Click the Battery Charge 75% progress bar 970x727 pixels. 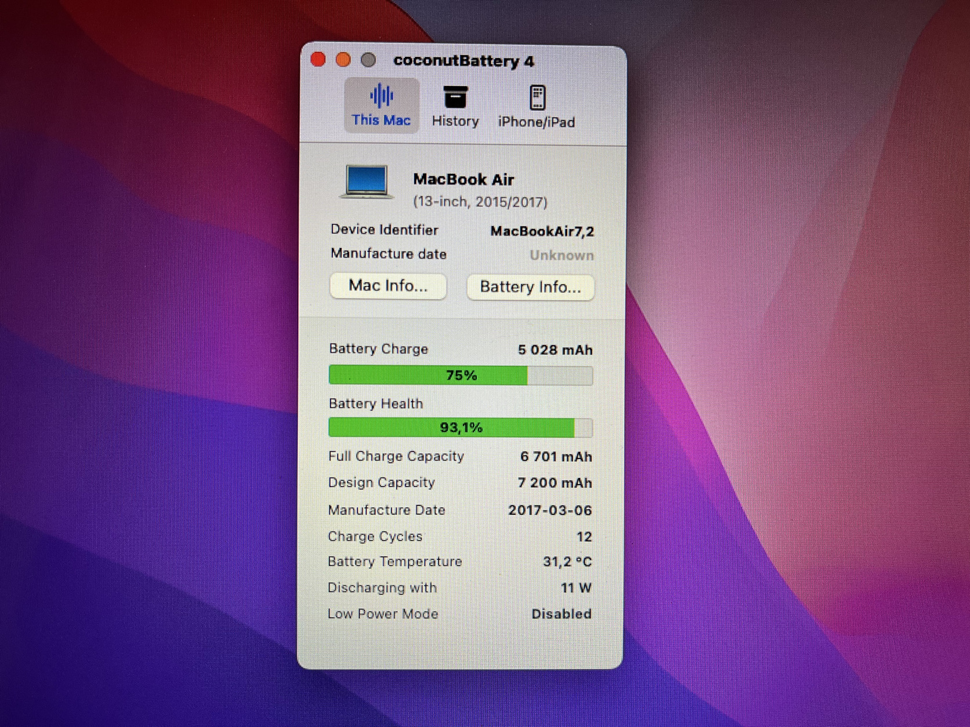point(461,375)
